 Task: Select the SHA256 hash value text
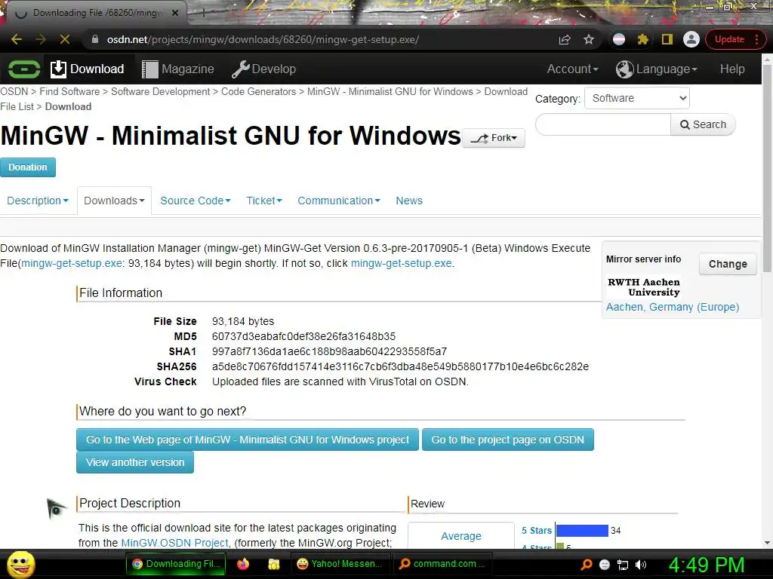click(x=400, y=367)
